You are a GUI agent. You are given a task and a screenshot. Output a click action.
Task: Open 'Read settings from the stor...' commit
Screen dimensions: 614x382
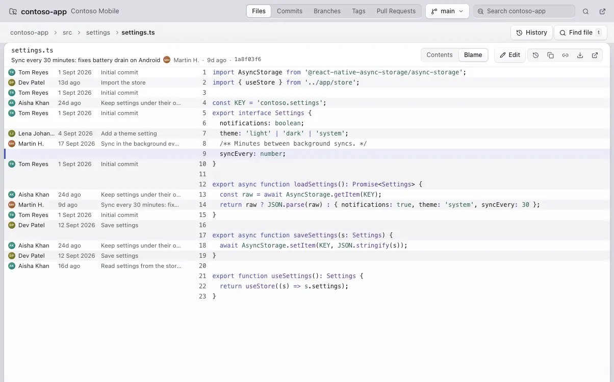tap(141, 266)
